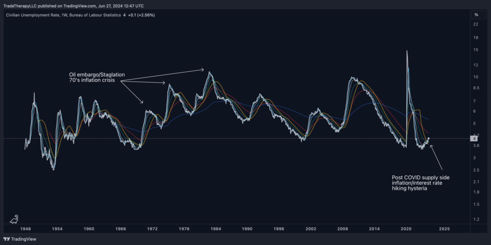Select the Post COVID supply side annotation

(421, 183)
